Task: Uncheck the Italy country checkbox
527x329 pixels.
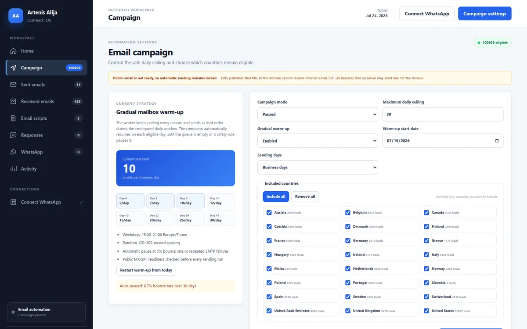Action: [x=426, y=254]
